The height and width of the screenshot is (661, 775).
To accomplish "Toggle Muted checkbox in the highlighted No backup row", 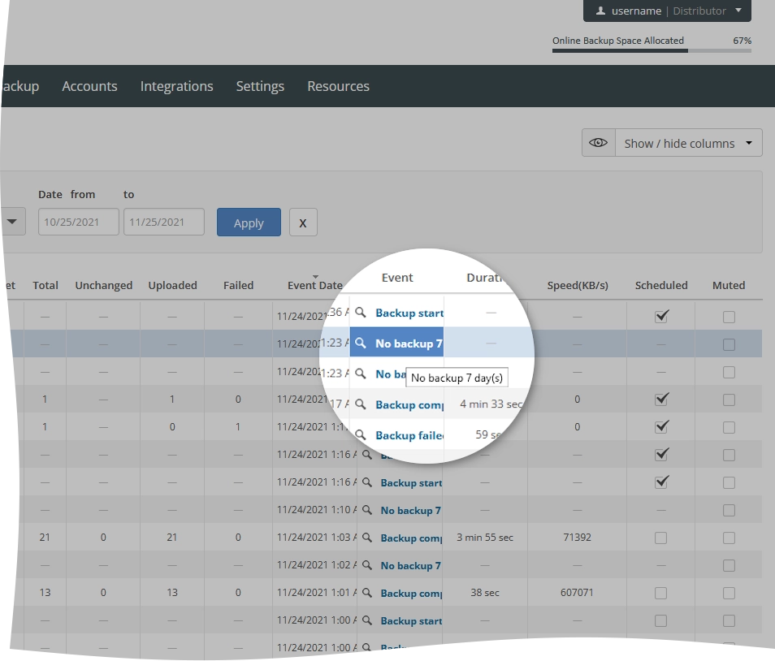I will point(729,344).
